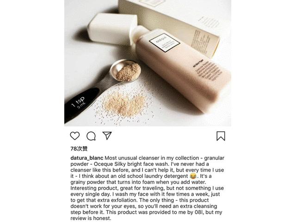Click 'review is honest' at the caption's end
Image resolution: width=296 pixels, height=222 pixels.
(91, 218)
